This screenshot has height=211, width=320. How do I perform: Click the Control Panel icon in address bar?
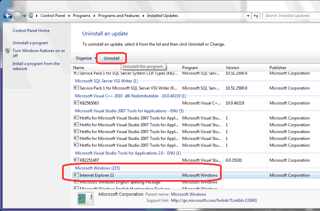click(31, 15)
